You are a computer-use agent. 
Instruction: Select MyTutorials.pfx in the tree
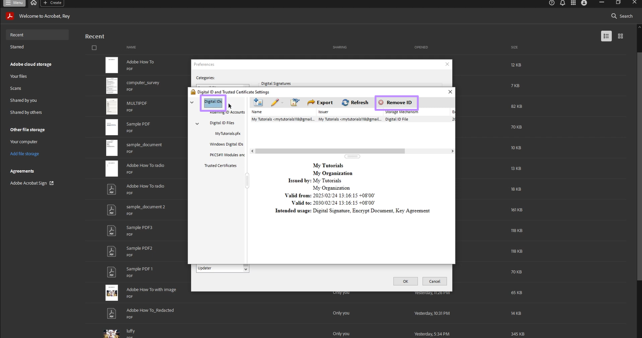click(x=228, y=134)
